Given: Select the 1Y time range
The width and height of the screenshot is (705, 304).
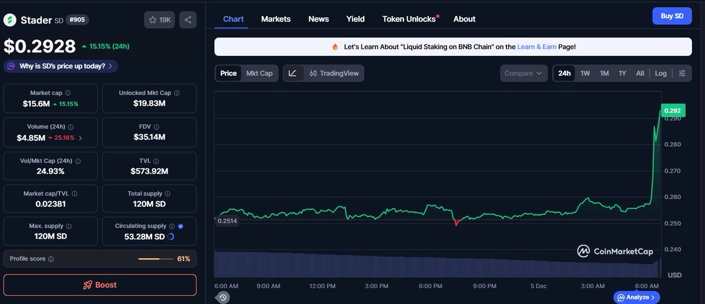Looking at the screenshot, I should click(x=622, y=73).
